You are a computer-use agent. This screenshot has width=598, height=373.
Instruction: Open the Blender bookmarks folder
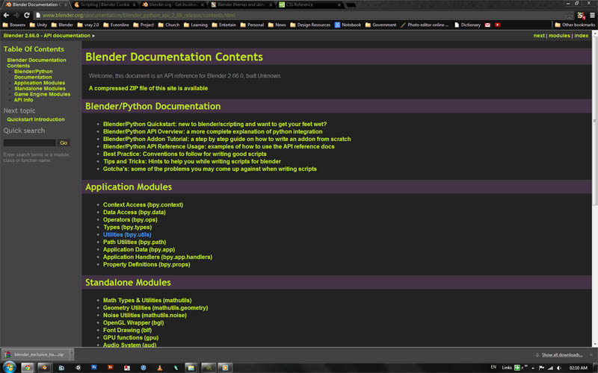[62, 25]
